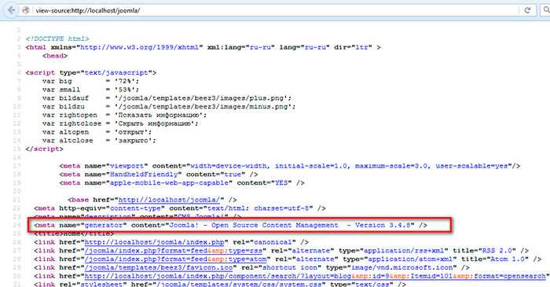Open the component/search opensearch link
550x287 pixels.
click(x=315, y=276)
